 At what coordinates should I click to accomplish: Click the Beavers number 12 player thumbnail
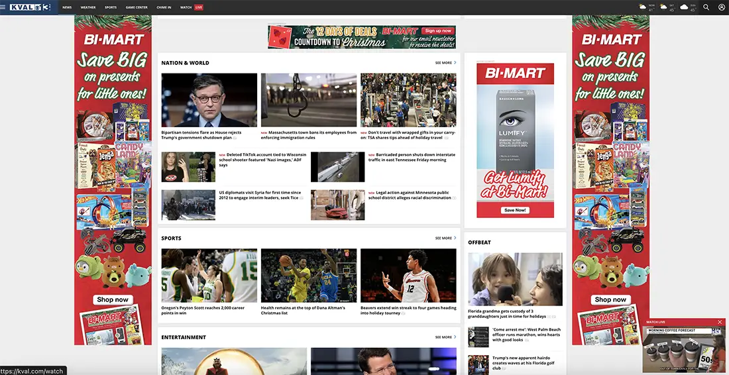click(x=408, y=275)
